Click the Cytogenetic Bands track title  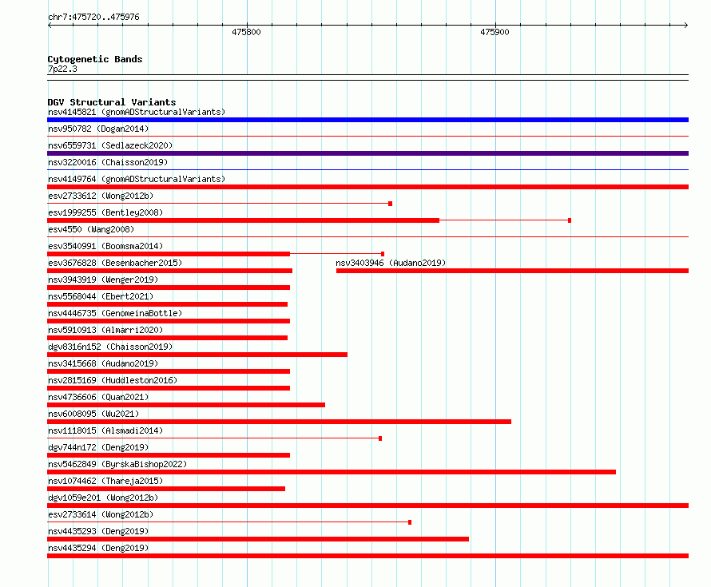95,59
